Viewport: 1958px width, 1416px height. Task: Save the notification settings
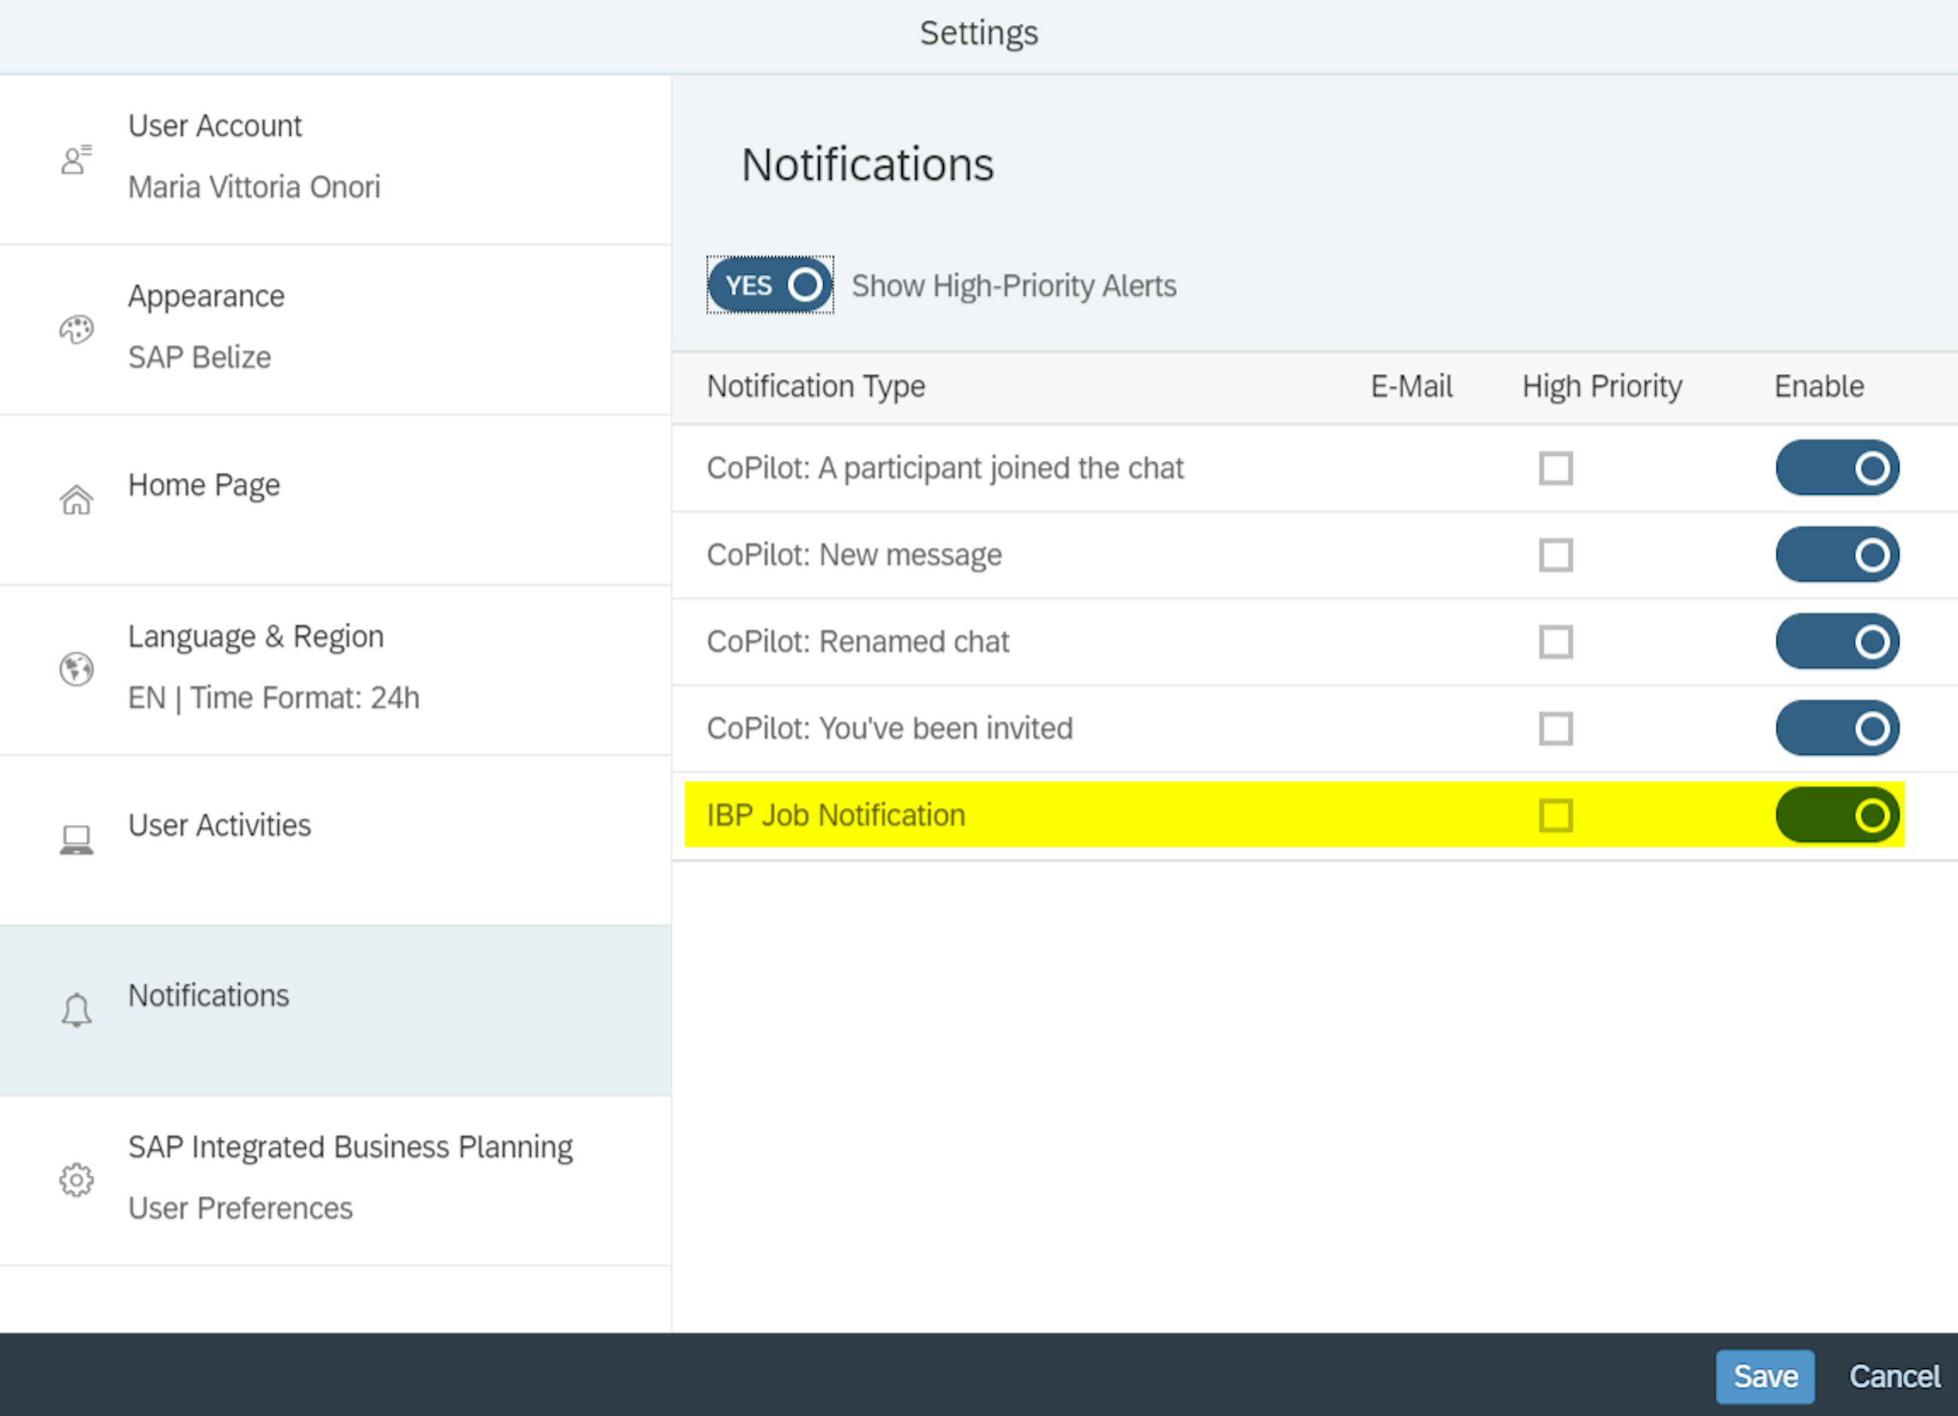coord(1764,1377)
